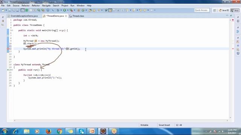Viewport: 241px width, 135px height.
Task: Open the Source menu
Action: pos(16,6)
